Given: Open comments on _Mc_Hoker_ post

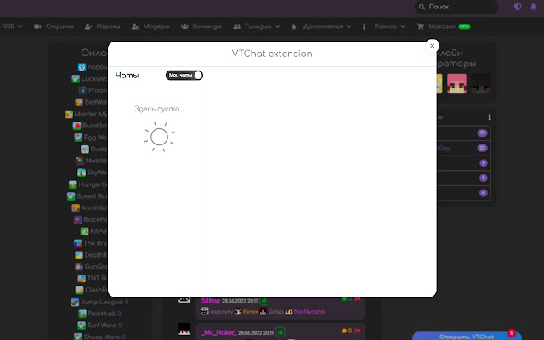Looking at the screenshot, I should (x=346, y=331).
